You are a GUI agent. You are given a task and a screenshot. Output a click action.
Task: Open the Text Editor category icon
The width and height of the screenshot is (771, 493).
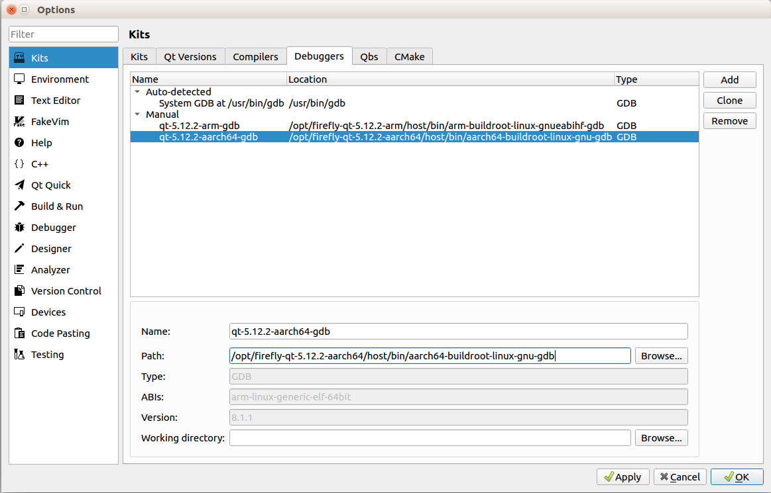click(x=19, y=101)
